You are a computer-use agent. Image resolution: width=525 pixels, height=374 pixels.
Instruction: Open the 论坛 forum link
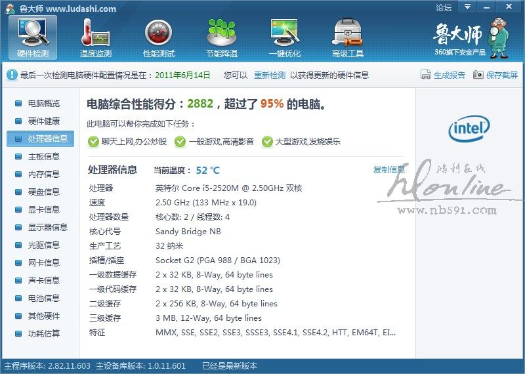444,7
